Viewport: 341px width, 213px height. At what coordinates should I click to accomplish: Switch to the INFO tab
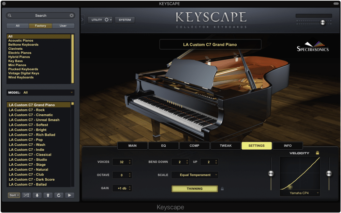coord(287,146)
